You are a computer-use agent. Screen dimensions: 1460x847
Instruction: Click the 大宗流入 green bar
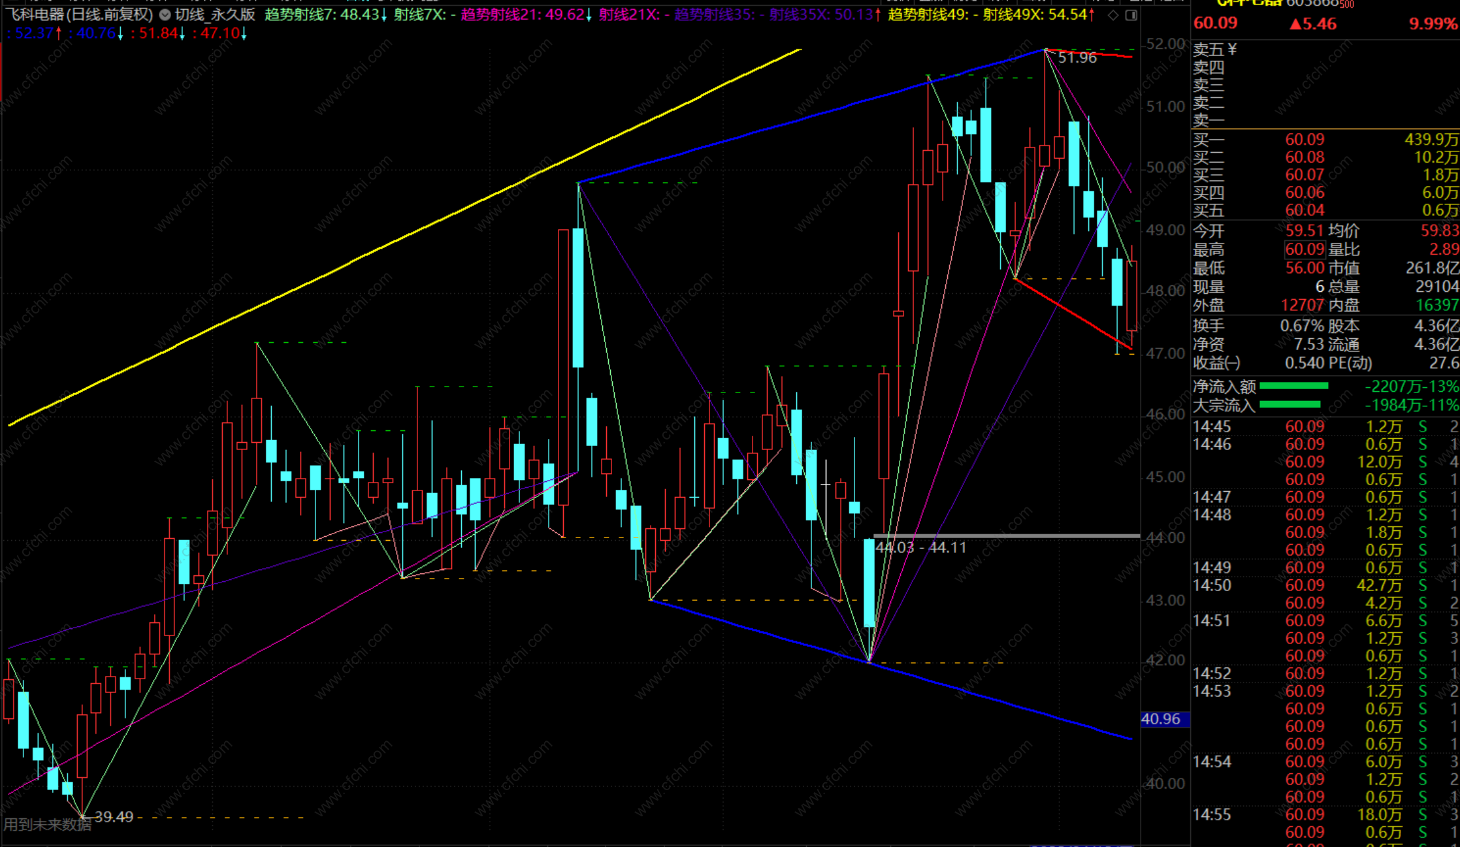tap(1290, 405)
